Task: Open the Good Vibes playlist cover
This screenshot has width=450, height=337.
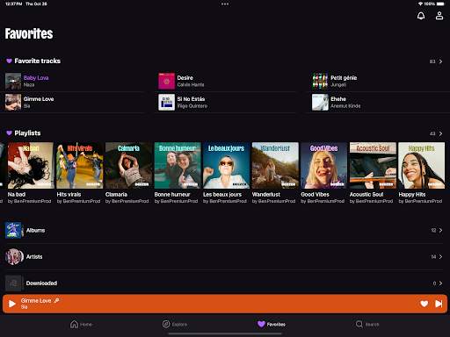Action: pos(324,165)
